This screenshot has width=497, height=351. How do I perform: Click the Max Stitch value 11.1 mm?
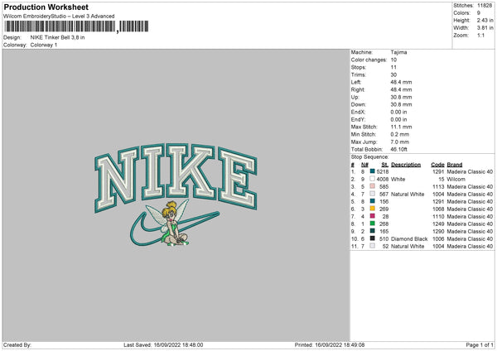tap(401, 127)
